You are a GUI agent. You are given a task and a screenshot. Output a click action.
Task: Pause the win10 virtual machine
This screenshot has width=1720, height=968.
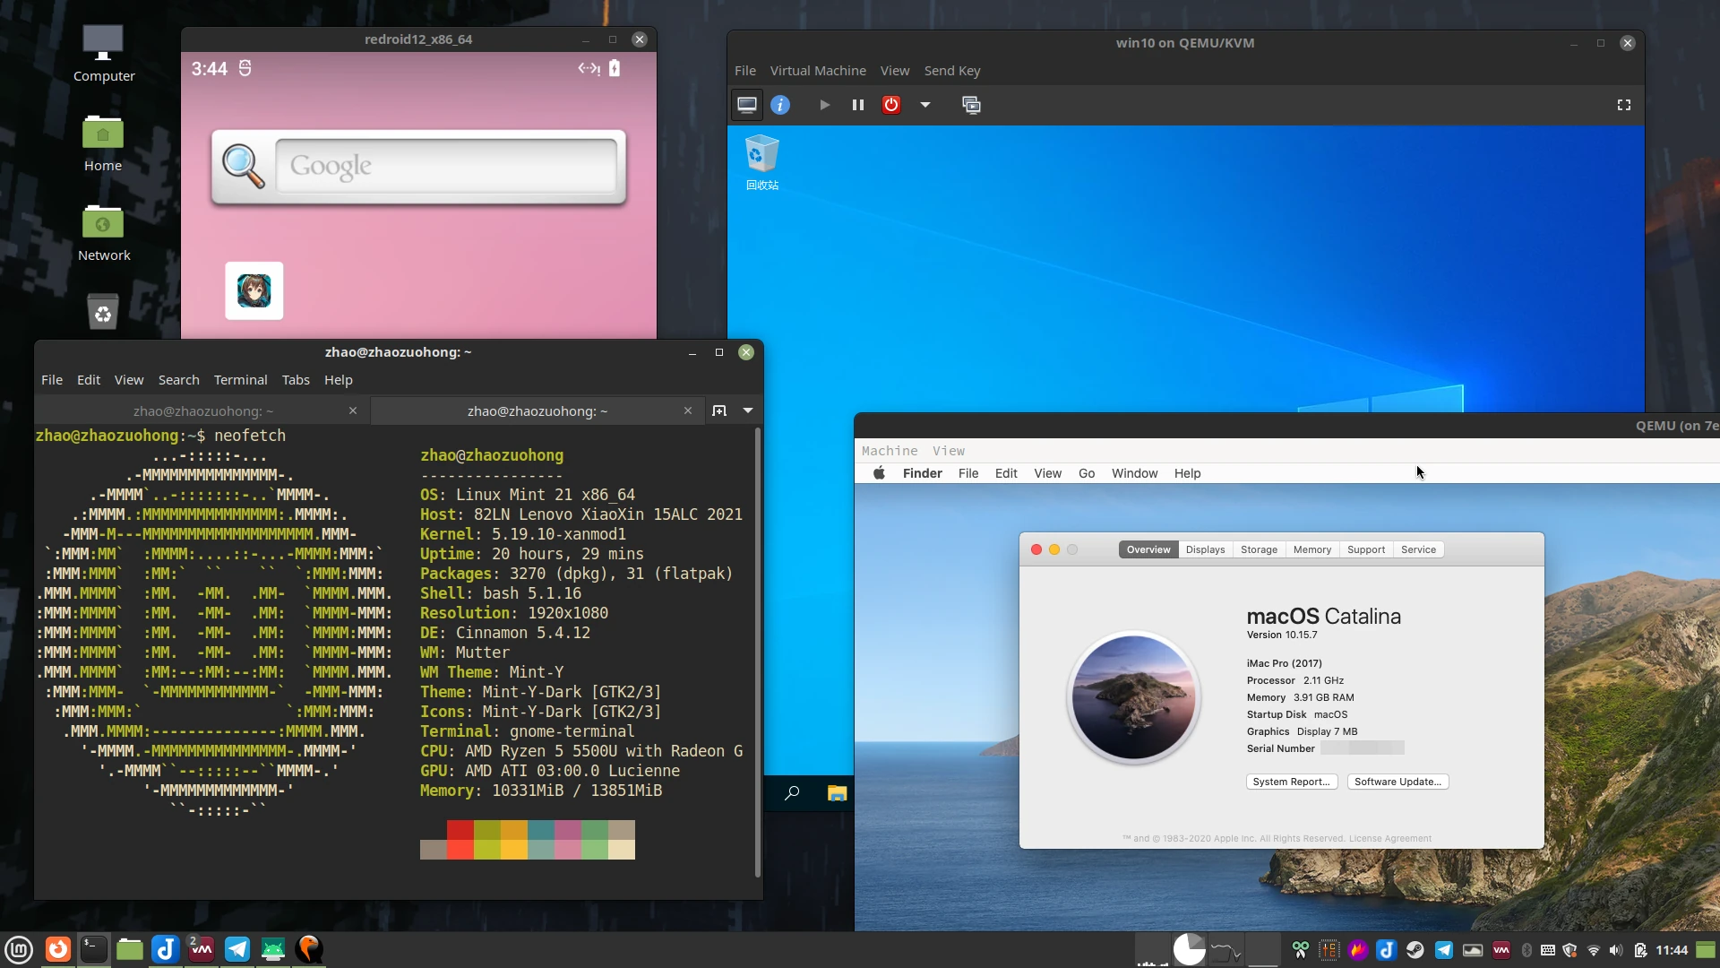point(858,105)
